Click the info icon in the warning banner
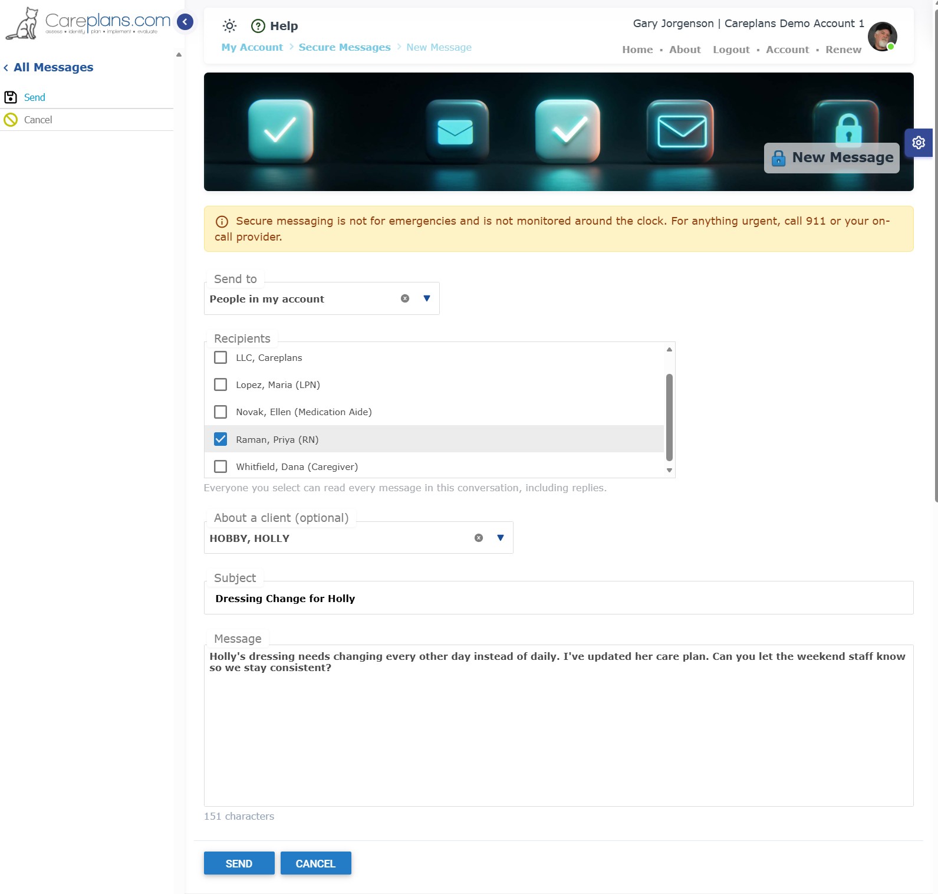 [222, 222]
